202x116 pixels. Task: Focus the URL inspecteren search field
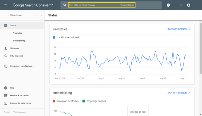[102, 5]
